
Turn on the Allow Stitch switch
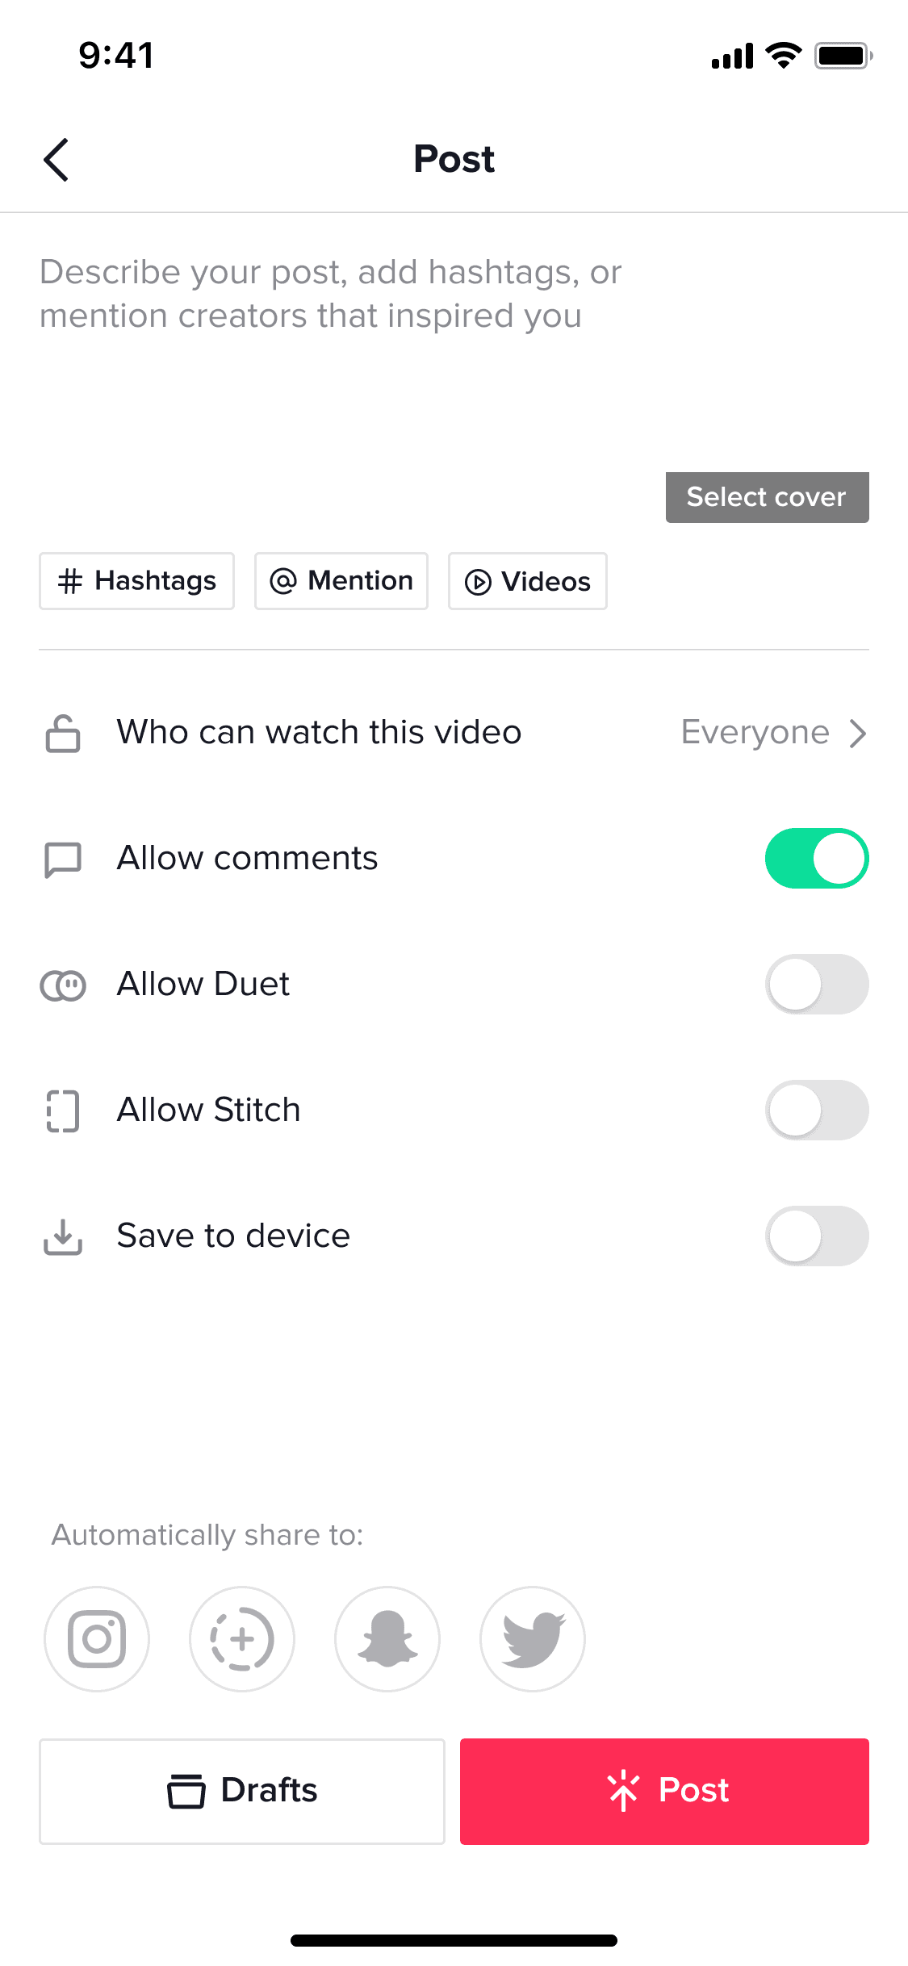point(817,1110)
